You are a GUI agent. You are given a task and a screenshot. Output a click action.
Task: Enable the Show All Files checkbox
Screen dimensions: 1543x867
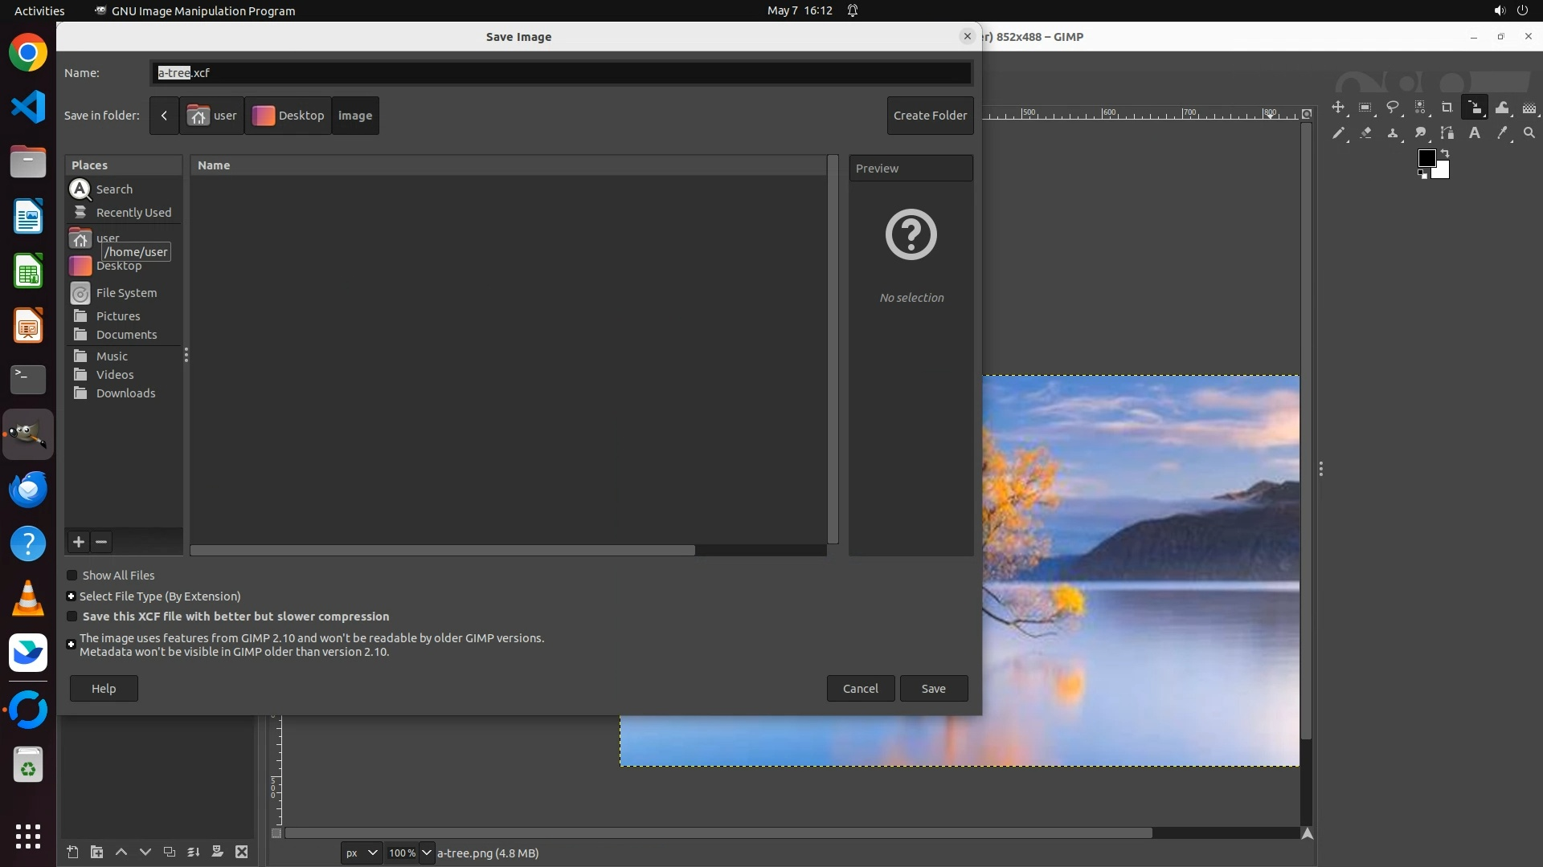click(72, 576)
